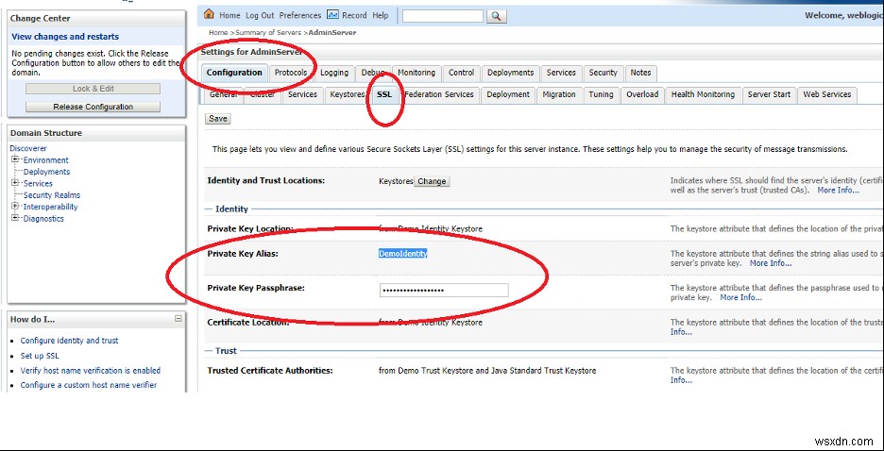Expand the Interoperability tree node
The image size is (884, 451).
point(15,207)
